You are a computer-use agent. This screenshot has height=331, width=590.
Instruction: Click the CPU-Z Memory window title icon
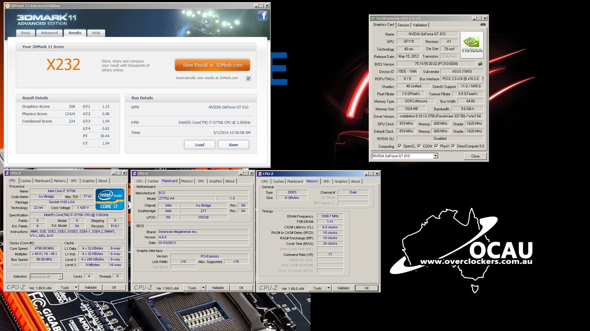pyautogui.click(x=260, y=174)
